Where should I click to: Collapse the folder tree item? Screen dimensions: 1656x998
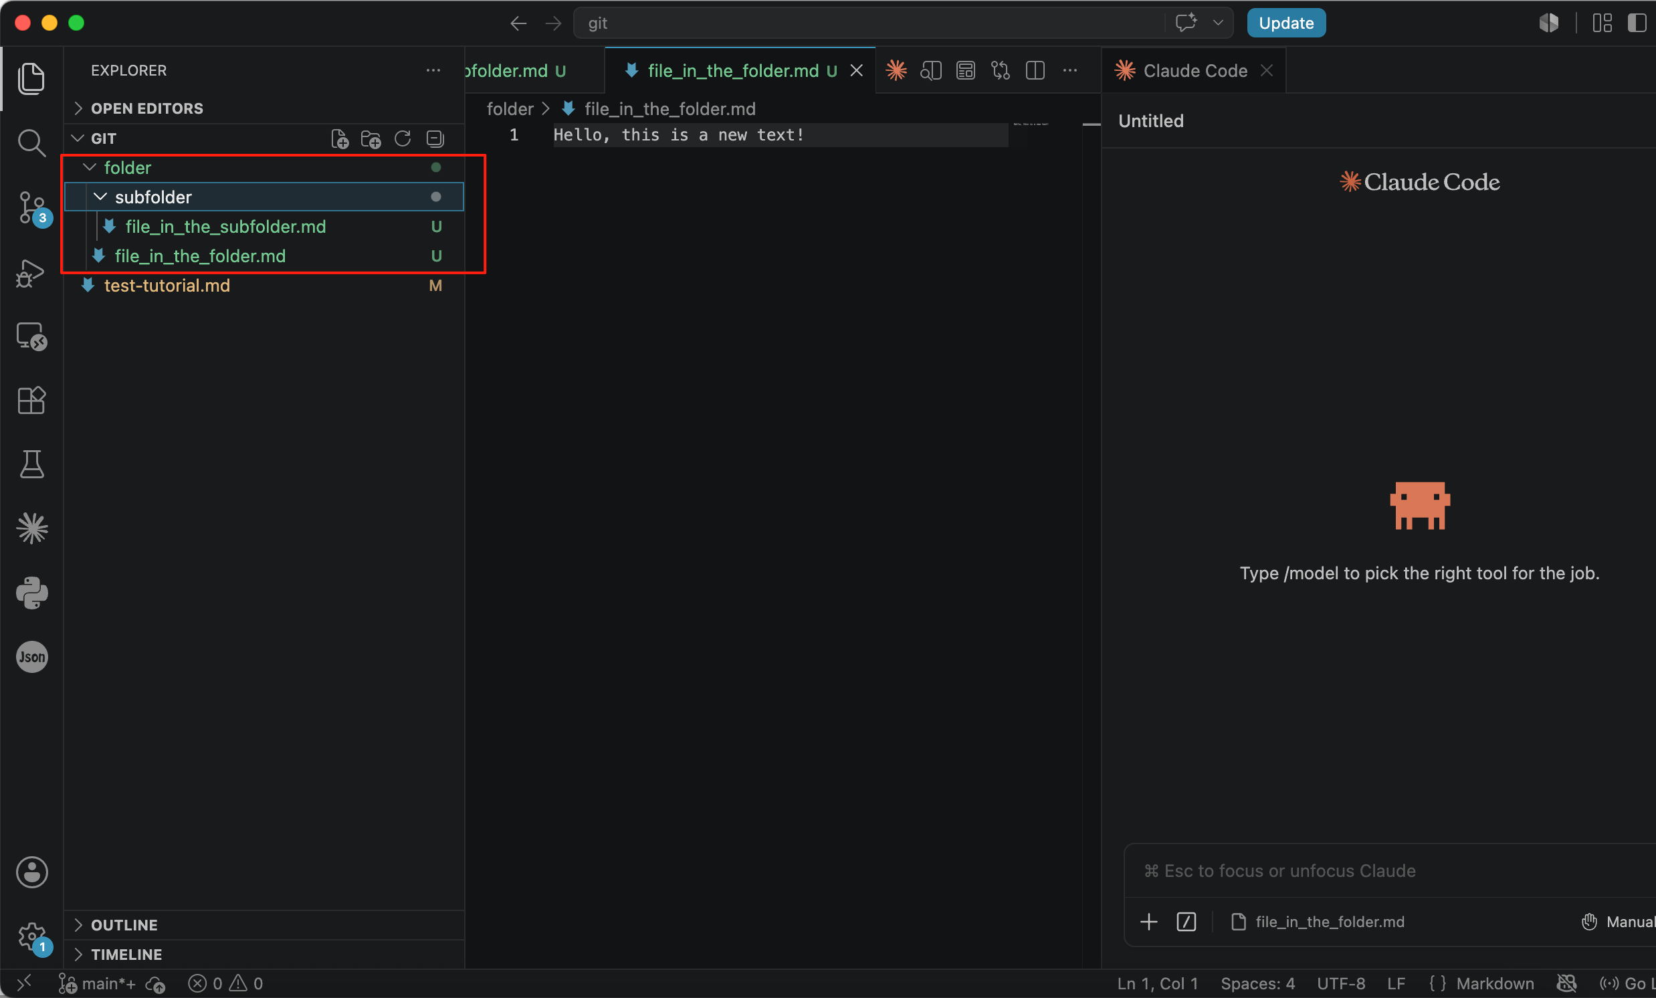pos(264,167)
